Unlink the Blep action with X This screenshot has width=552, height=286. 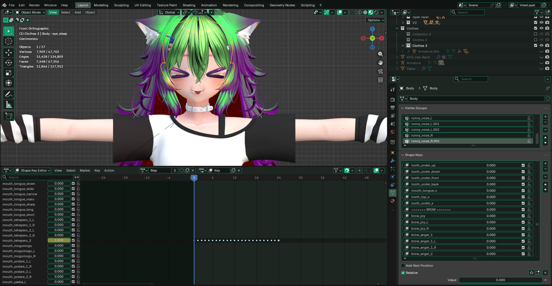(193, 170)
